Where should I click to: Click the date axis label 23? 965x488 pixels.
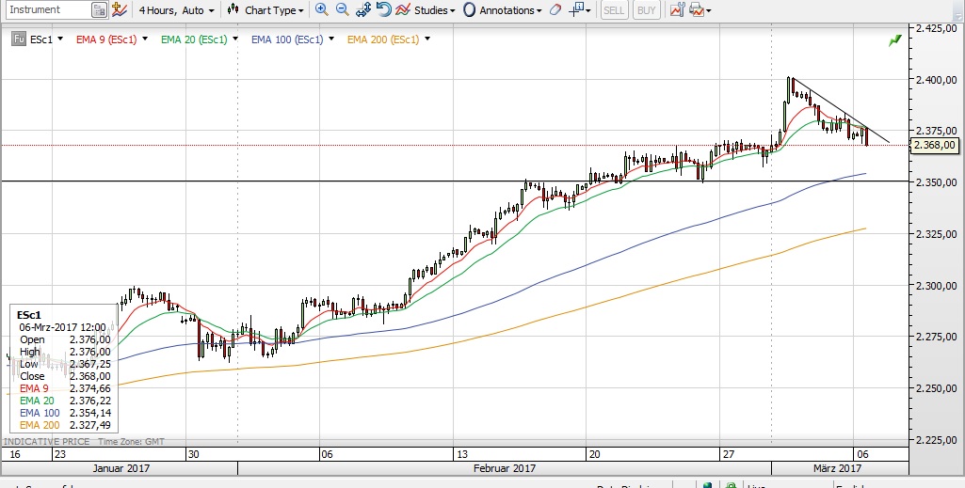click(59, 455)
